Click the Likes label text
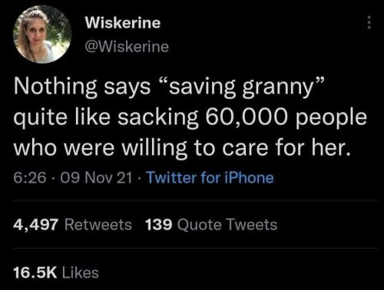This screenshot has height=290, width=384. (x=81, y=272)
